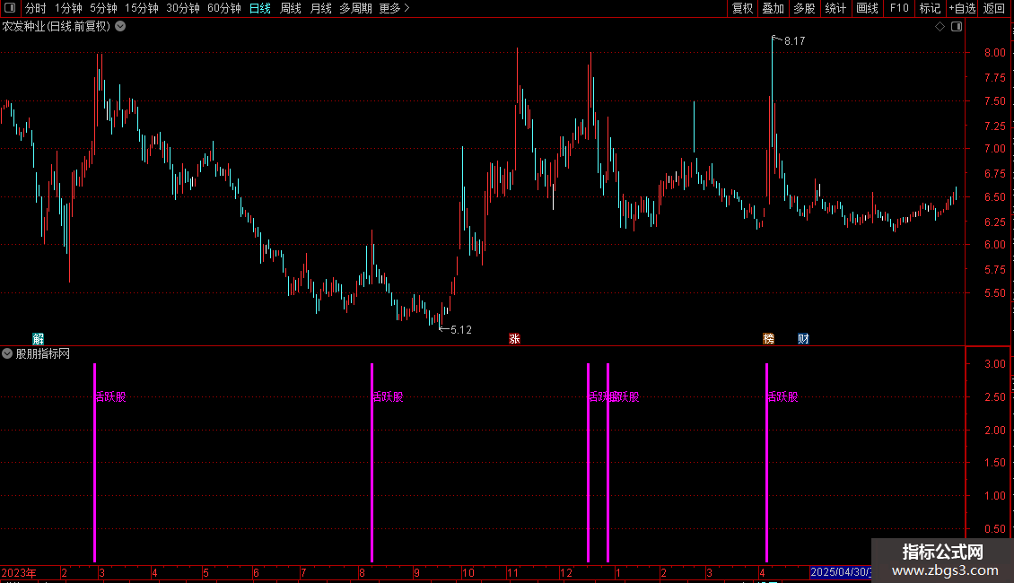
Task: Switch to 月线 monthly chart
Action: pyautogui.click(x=320, y=8)
